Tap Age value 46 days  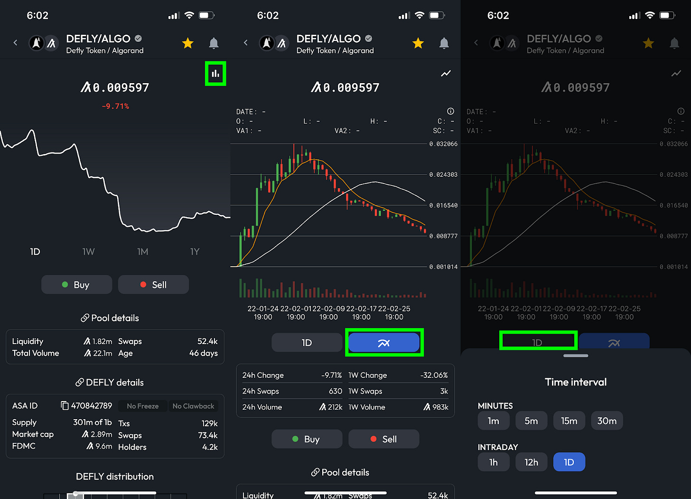tap(204, 353)
